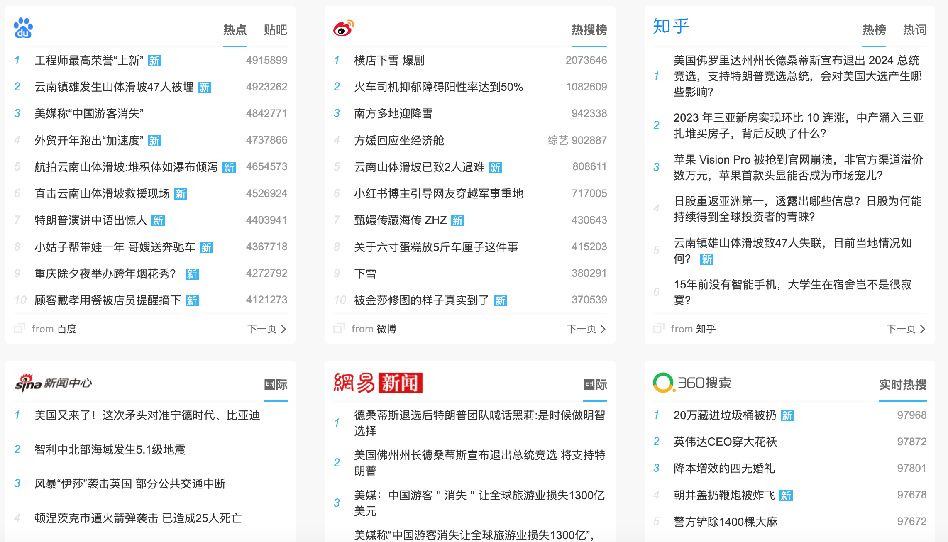Open Weibo topic 横店下雪 爆剧
Screen dimensions: 948x542
389,61
